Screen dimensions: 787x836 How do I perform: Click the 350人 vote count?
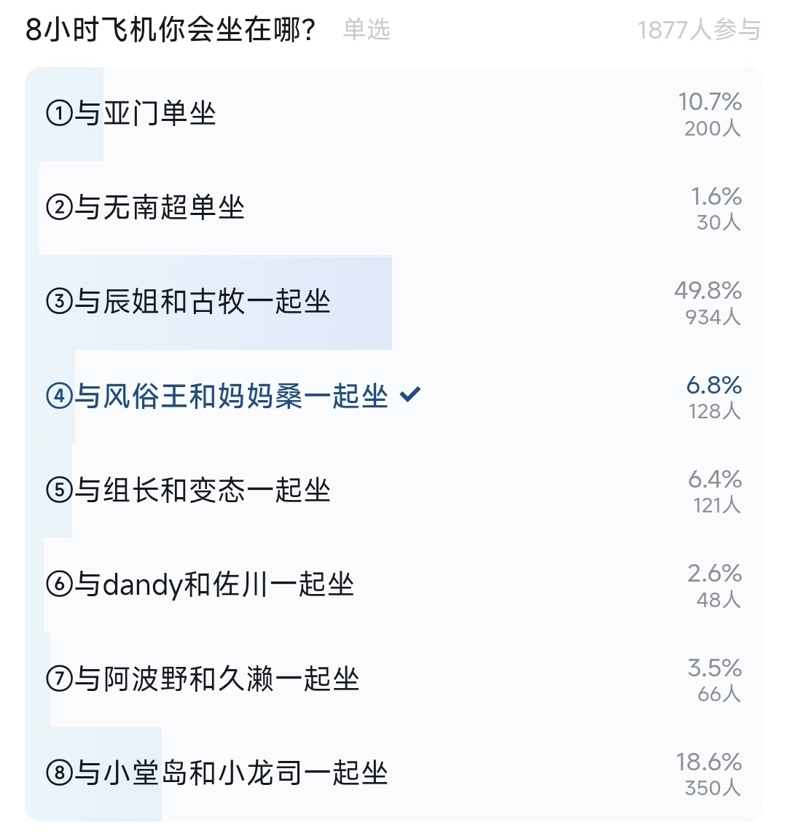pyautogui.click(x=713, y=788)
